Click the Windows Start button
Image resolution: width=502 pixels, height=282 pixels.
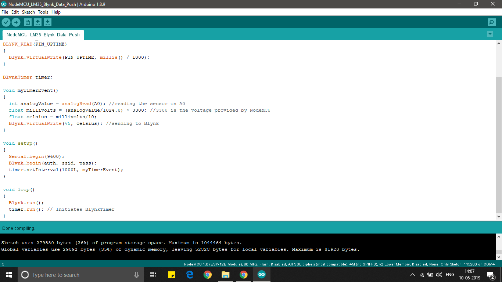(x=9, y=275)
